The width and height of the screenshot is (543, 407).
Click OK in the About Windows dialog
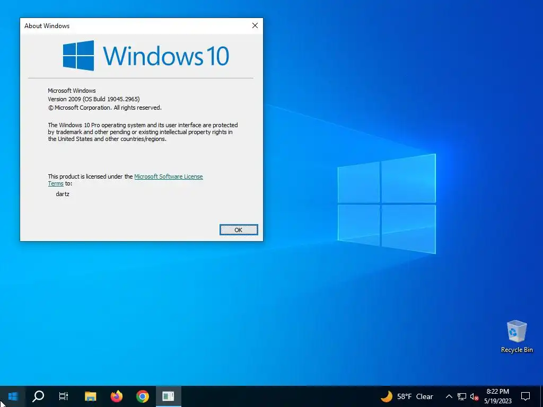click(239, 230)
